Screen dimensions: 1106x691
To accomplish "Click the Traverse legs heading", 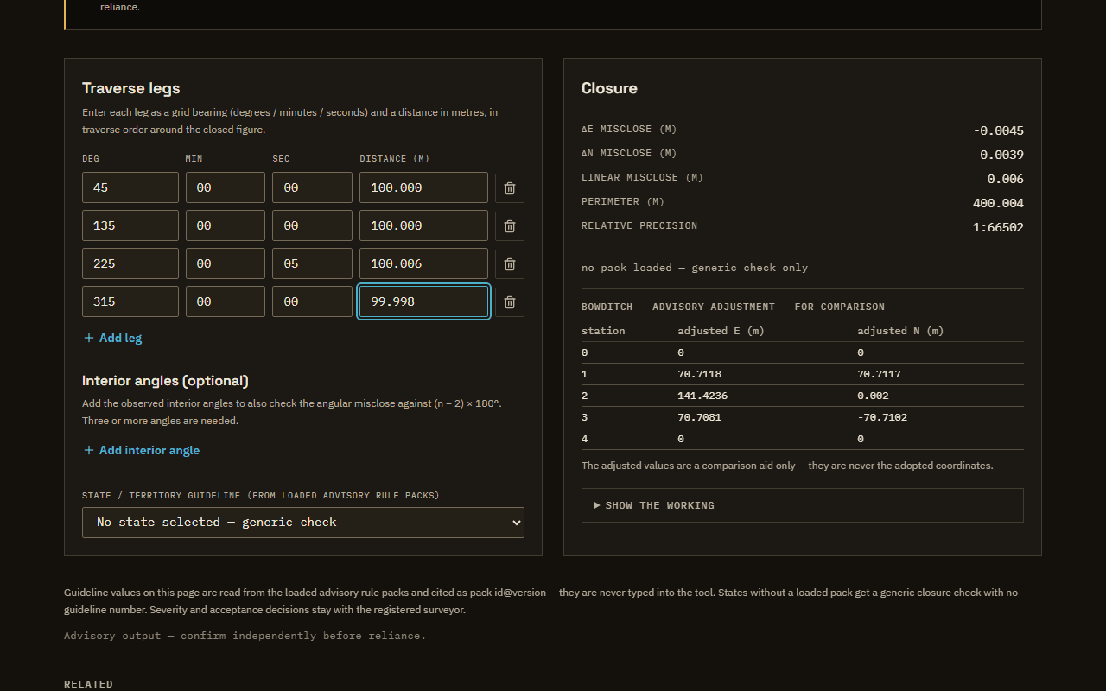I will 130,88.
